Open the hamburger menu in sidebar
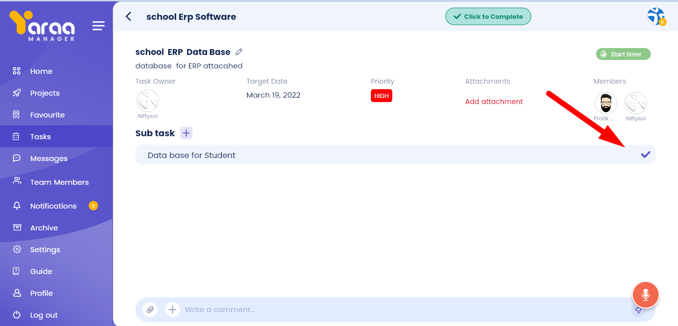The width and height of the screenshot is (678, 326). tap(98, 26)
